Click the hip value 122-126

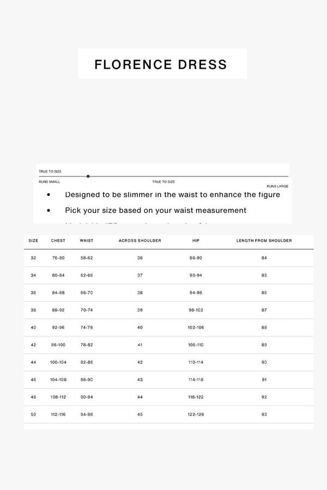coord(196,414)
